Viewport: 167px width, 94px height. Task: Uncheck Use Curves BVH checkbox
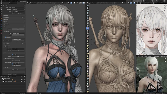tap(12, 64)
